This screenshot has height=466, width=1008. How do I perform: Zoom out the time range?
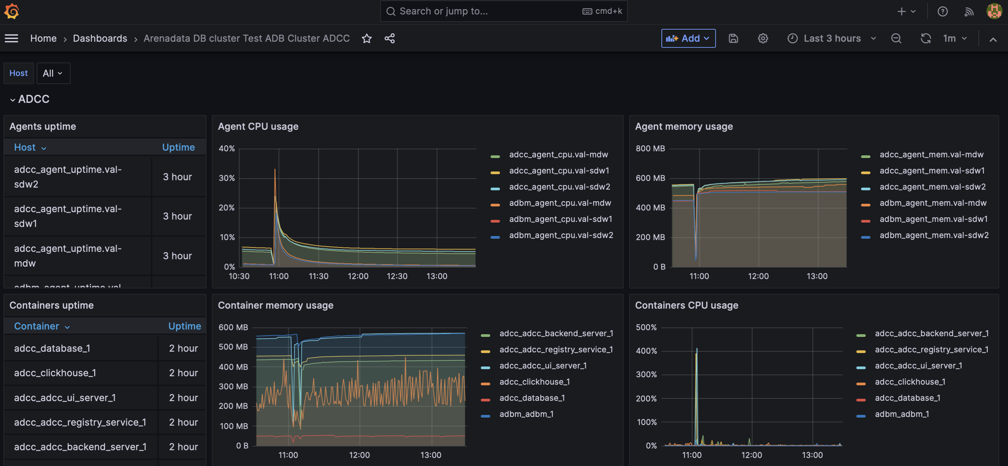click(x=896, y=38)
